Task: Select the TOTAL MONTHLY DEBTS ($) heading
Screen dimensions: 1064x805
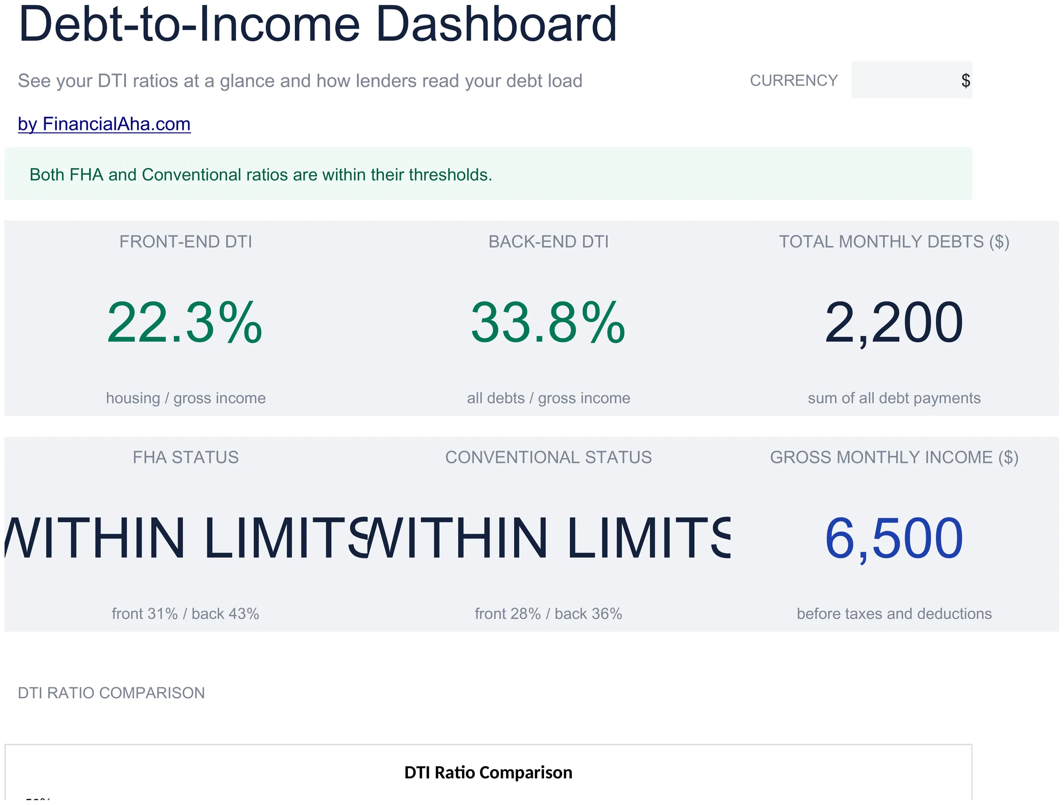Action: (x=894, y=242)
